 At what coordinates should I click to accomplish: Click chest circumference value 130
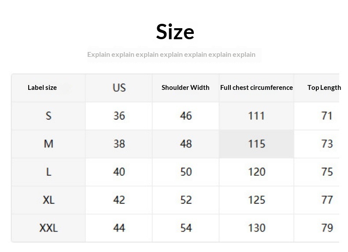tap(256, 228)
